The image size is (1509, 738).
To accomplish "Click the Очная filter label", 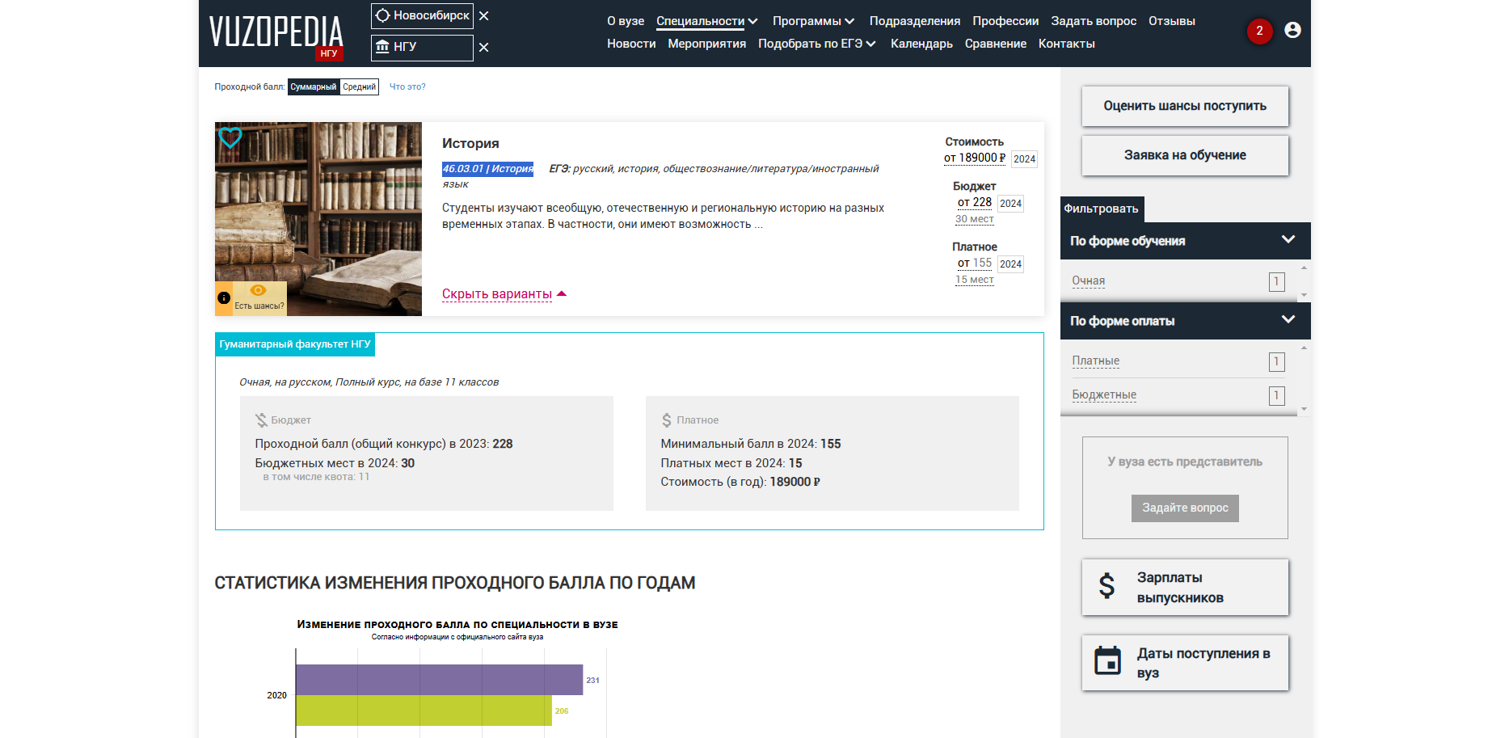I will 1089,281.
